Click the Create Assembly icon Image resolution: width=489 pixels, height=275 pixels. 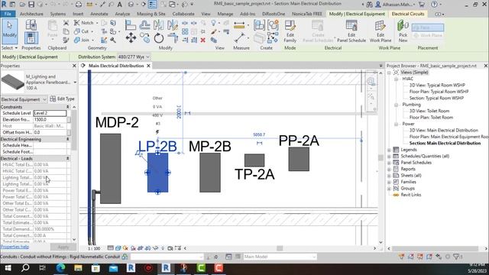259,25
